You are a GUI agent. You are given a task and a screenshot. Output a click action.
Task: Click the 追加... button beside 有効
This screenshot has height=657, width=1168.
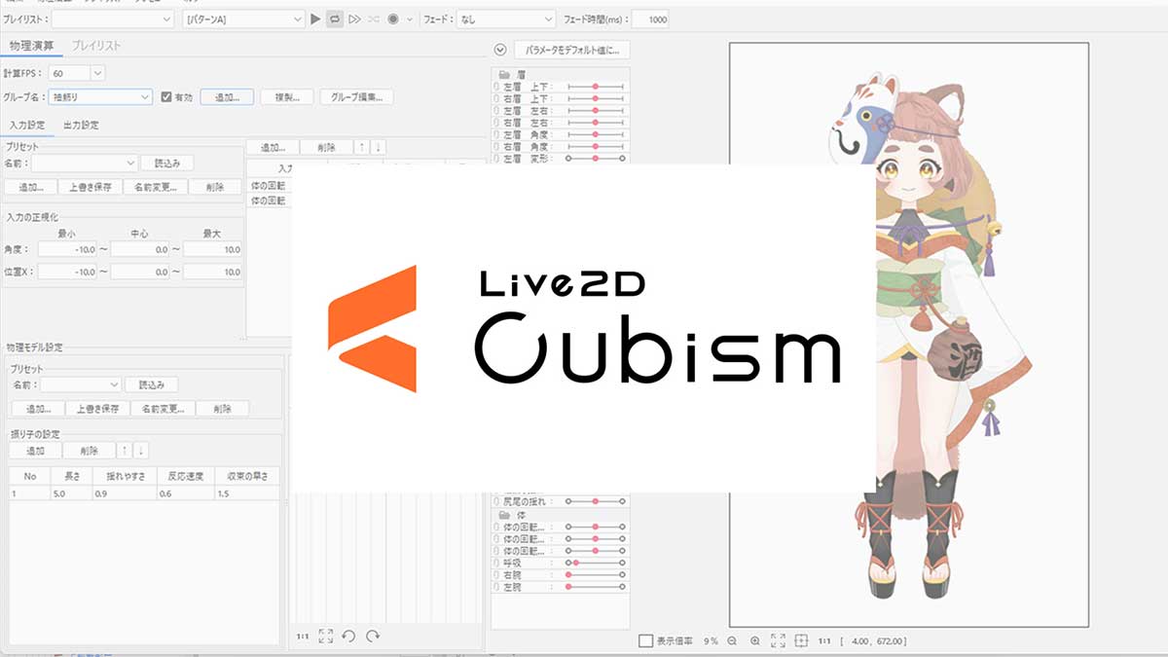[x=227, y=97]
